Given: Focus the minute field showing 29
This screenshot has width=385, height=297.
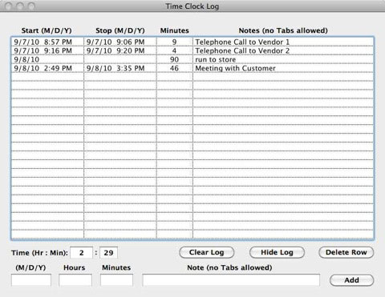Looking at the screenshot, I should point(108,253).
